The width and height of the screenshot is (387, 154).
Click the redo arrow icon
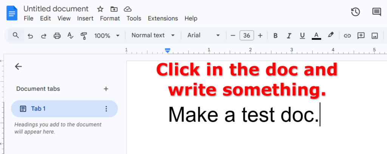pyautogui.click(x=43, y=36)
